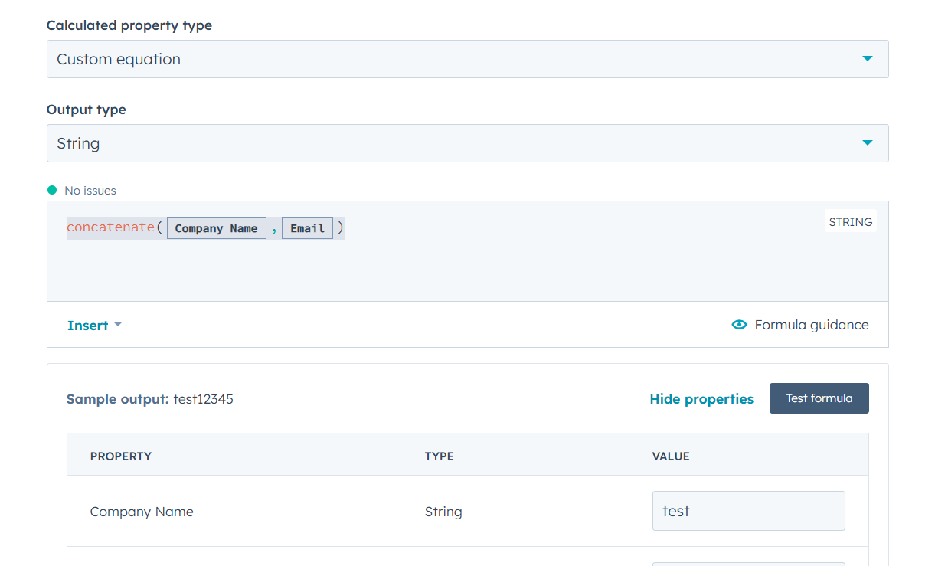Click the green No issues status dot
Image resolution: width=935 pixels, height=566 pixels.
[52, 190]
